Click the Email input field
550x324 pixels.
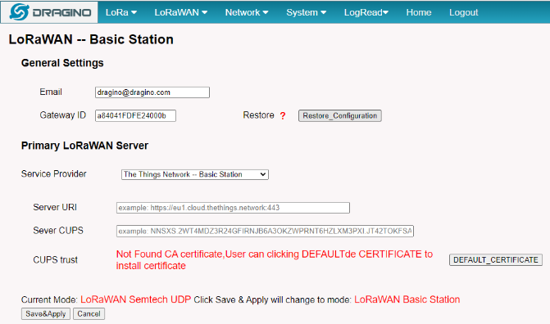click(152, 92)
